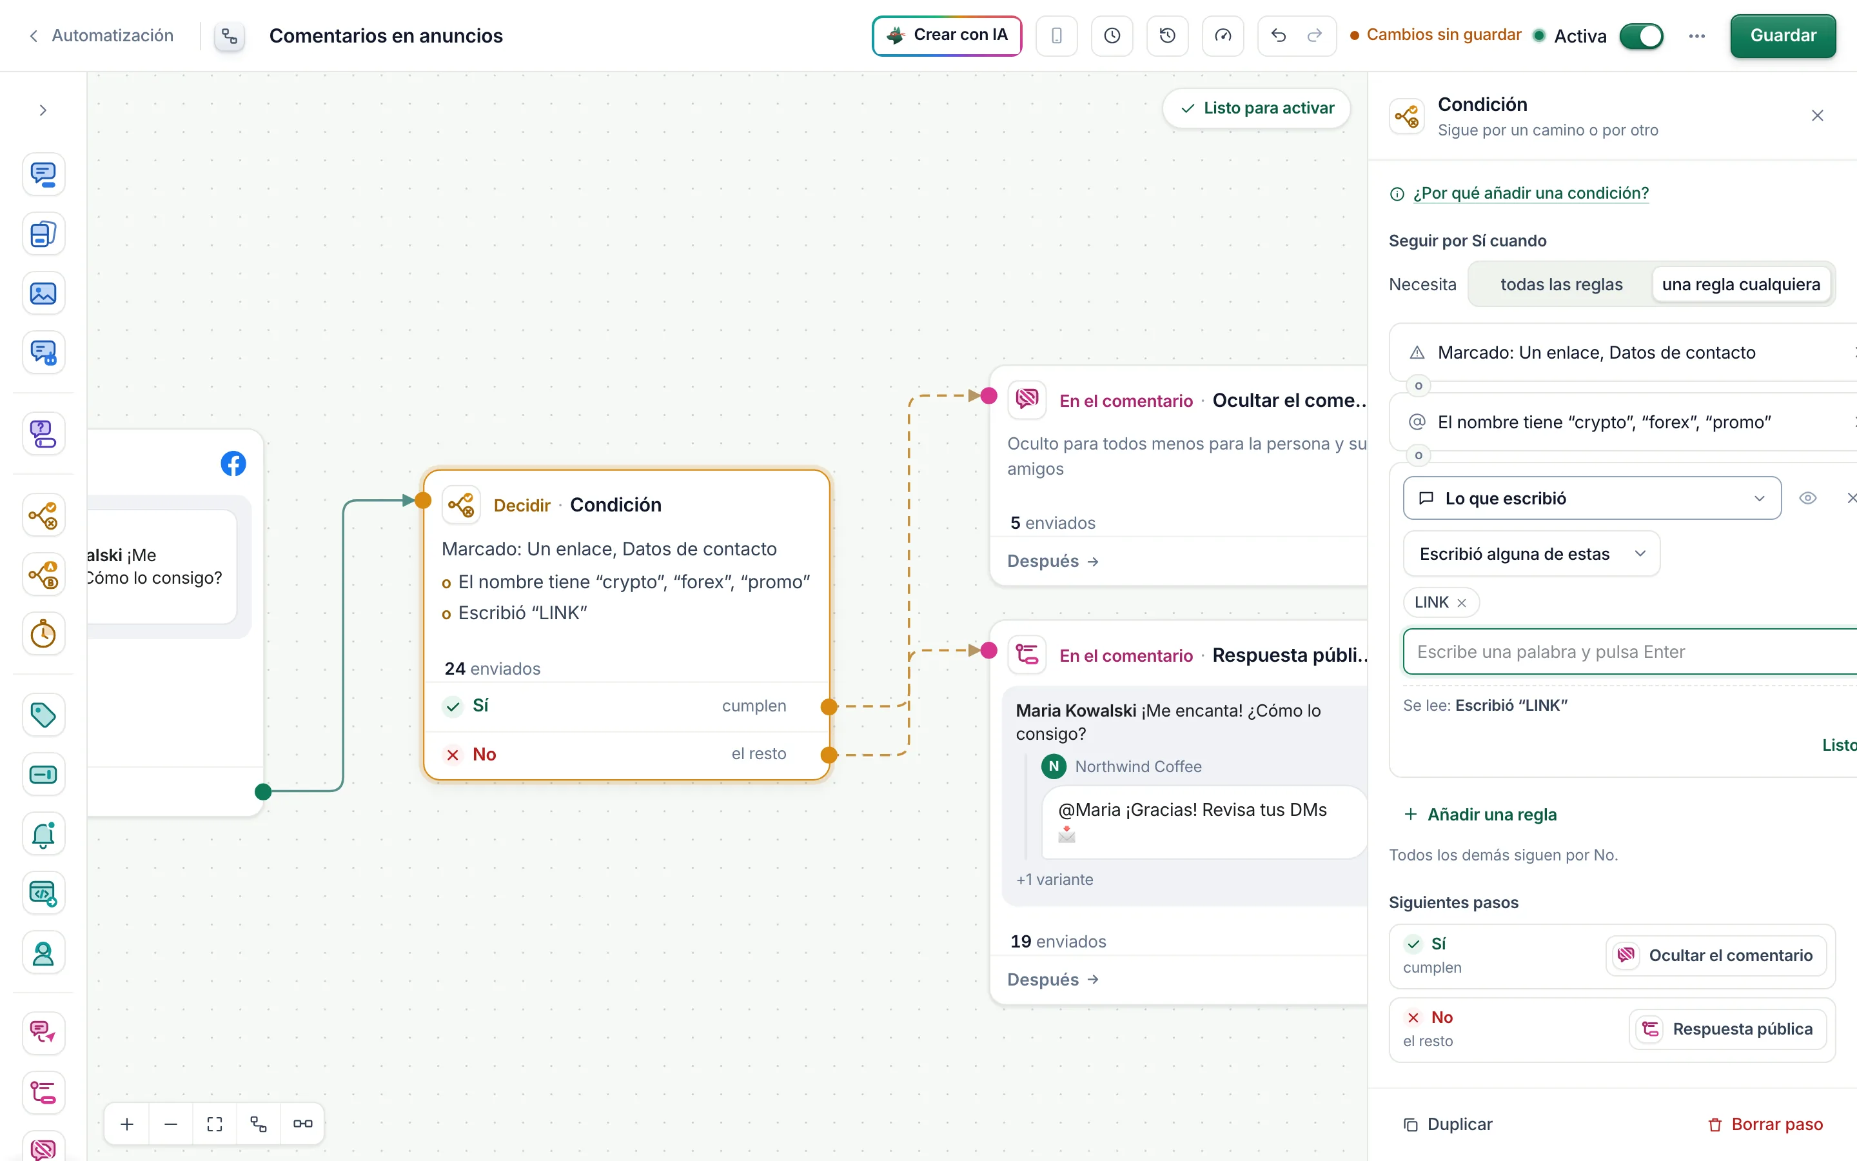Click the Guardar button
1857x1161 pixels.
(x=1783, y=35)
